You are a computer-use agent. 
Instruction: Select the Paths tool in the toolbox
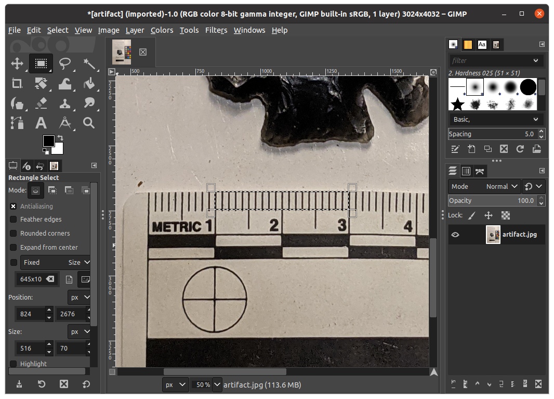point(17,123)
